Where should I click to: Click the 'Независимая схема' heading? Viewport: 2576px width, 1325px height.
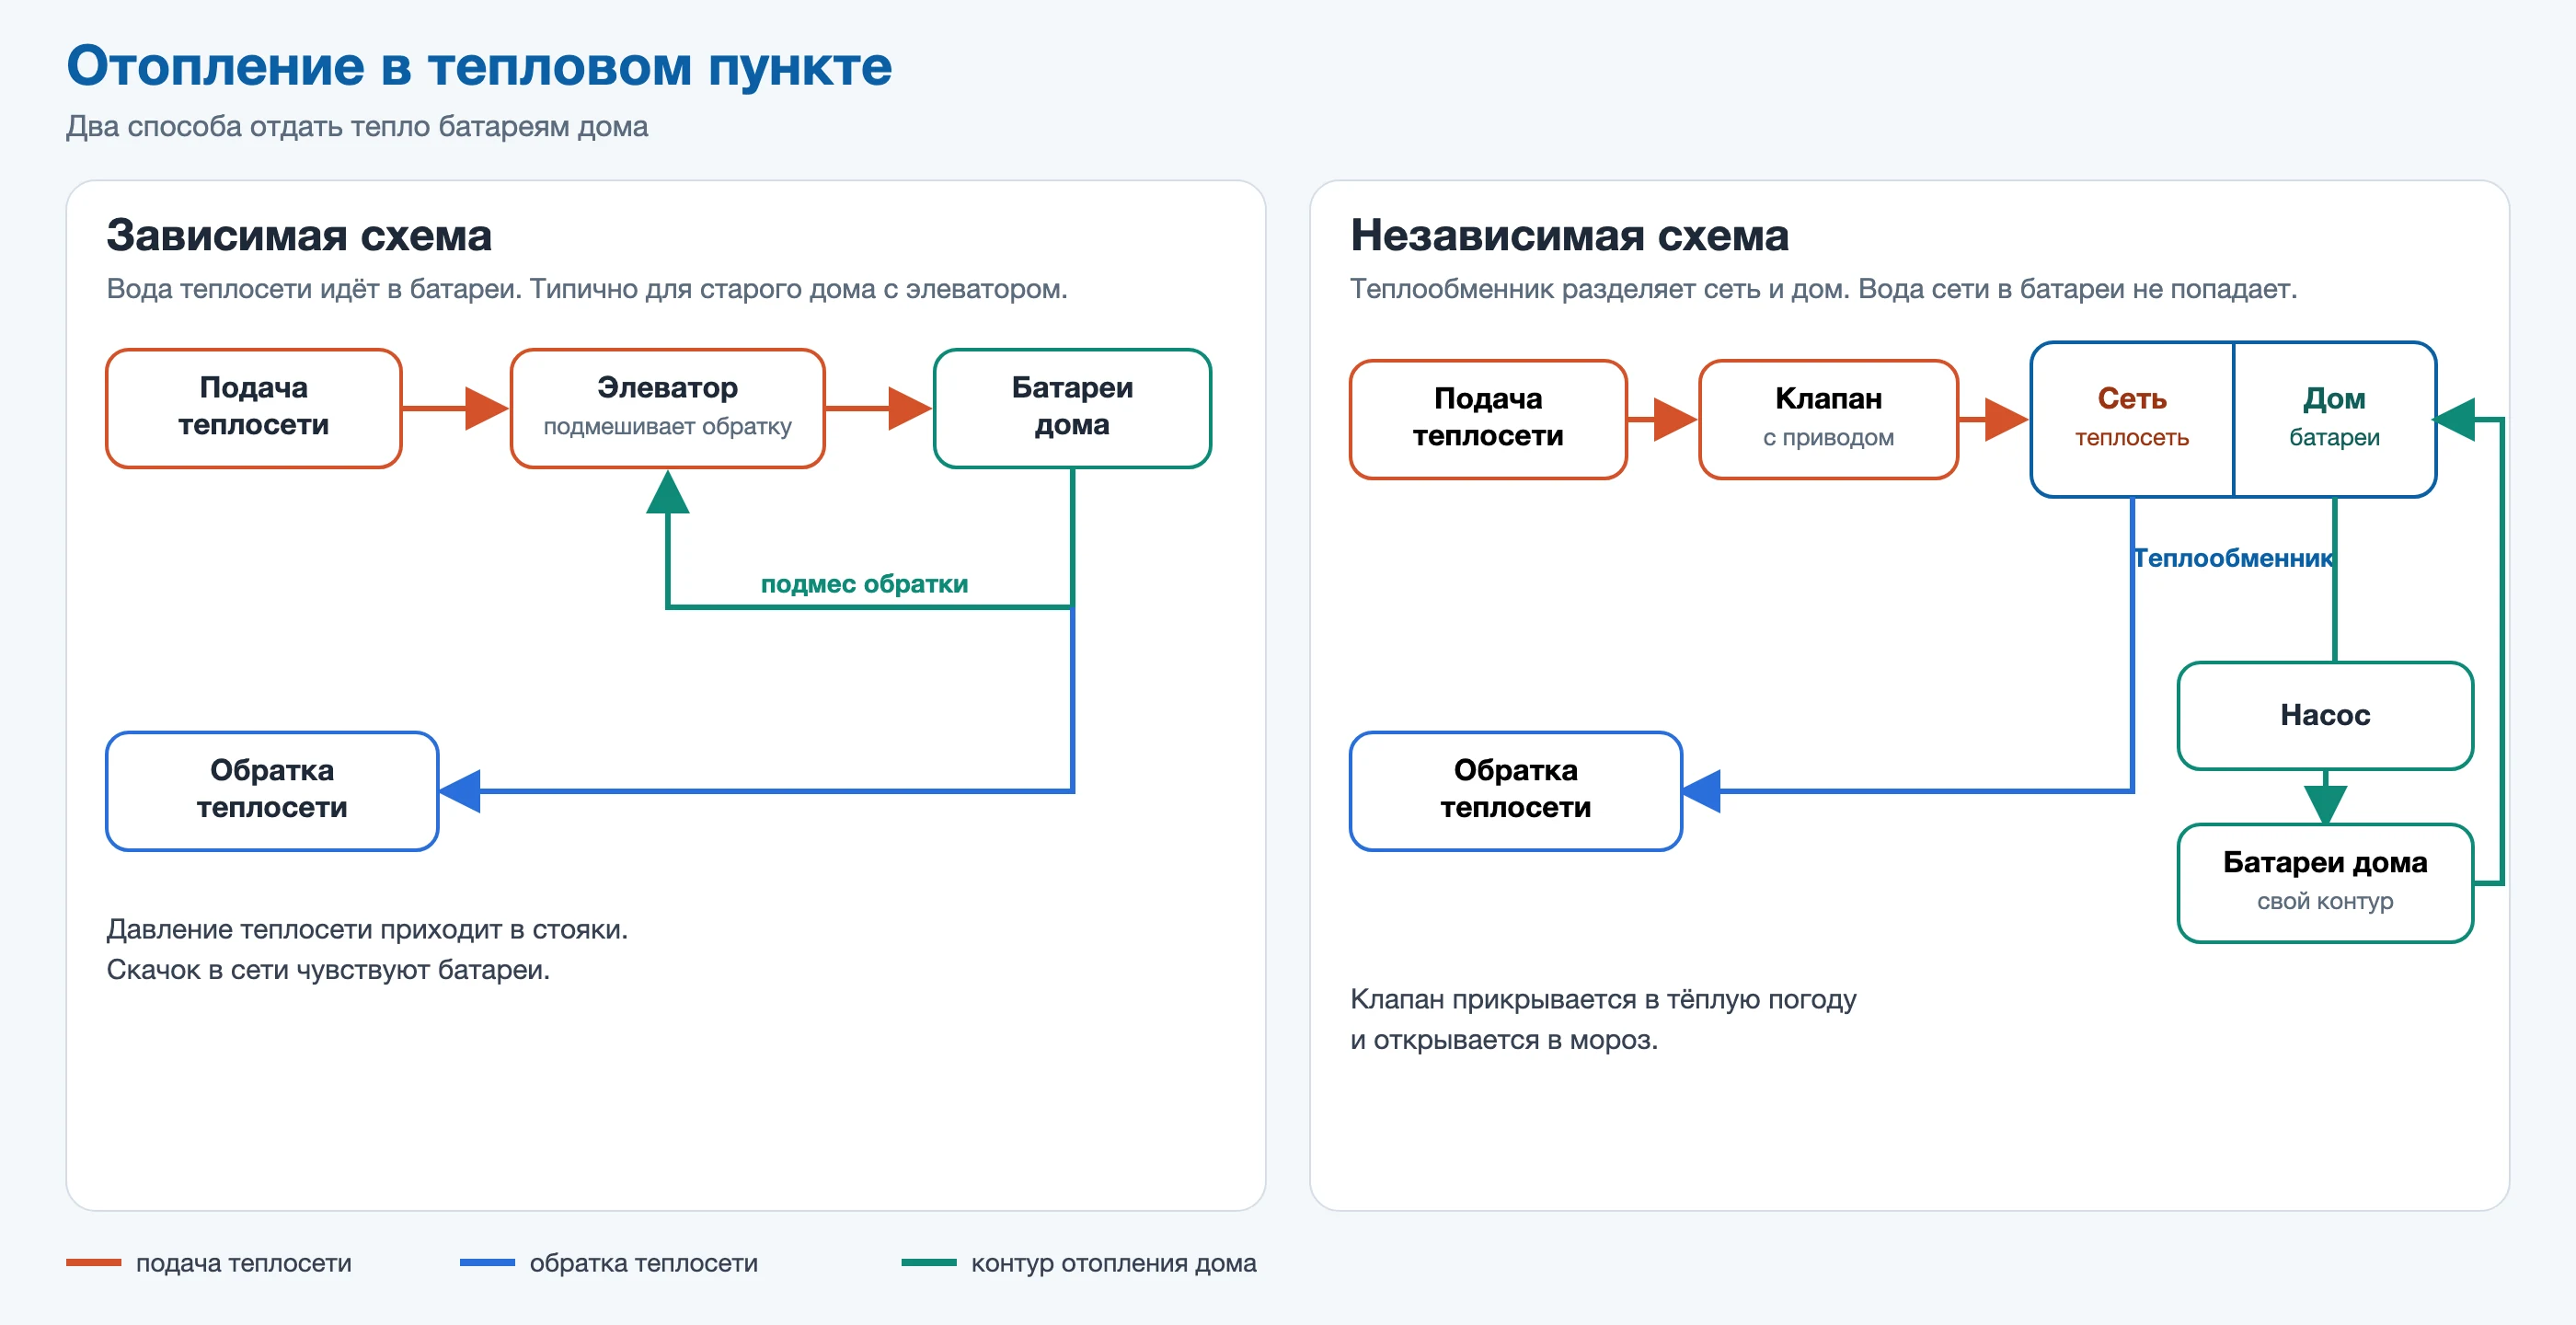[1569, 236]
